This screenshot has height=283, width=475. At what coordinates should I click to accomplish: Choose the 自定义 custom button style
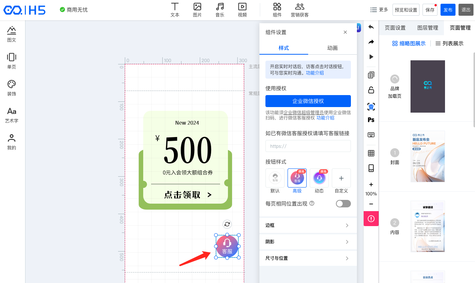coord(341,178)
